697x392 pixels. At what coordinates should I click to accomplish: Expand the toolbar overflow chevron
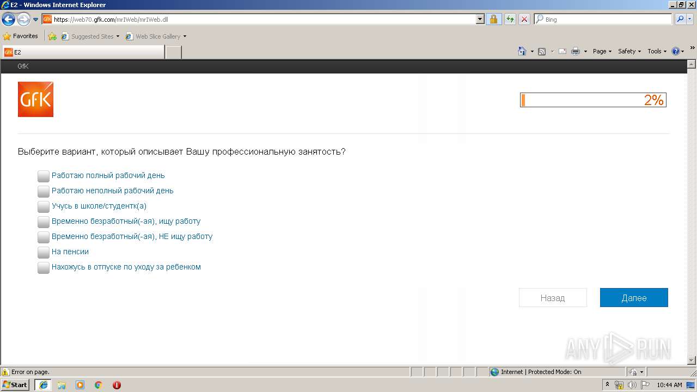click(693, 48)
